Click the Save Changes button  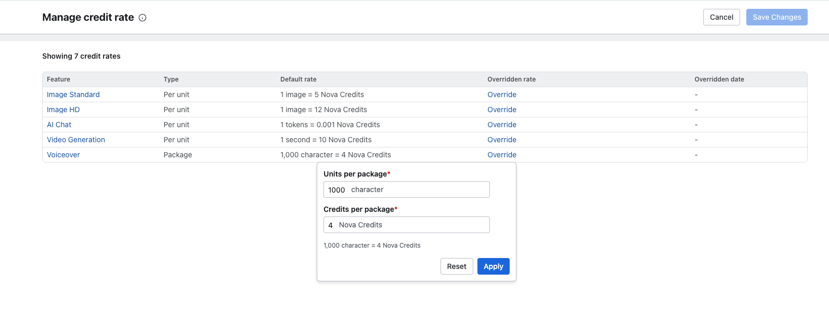pyautogui.click(x=777, y=17)
